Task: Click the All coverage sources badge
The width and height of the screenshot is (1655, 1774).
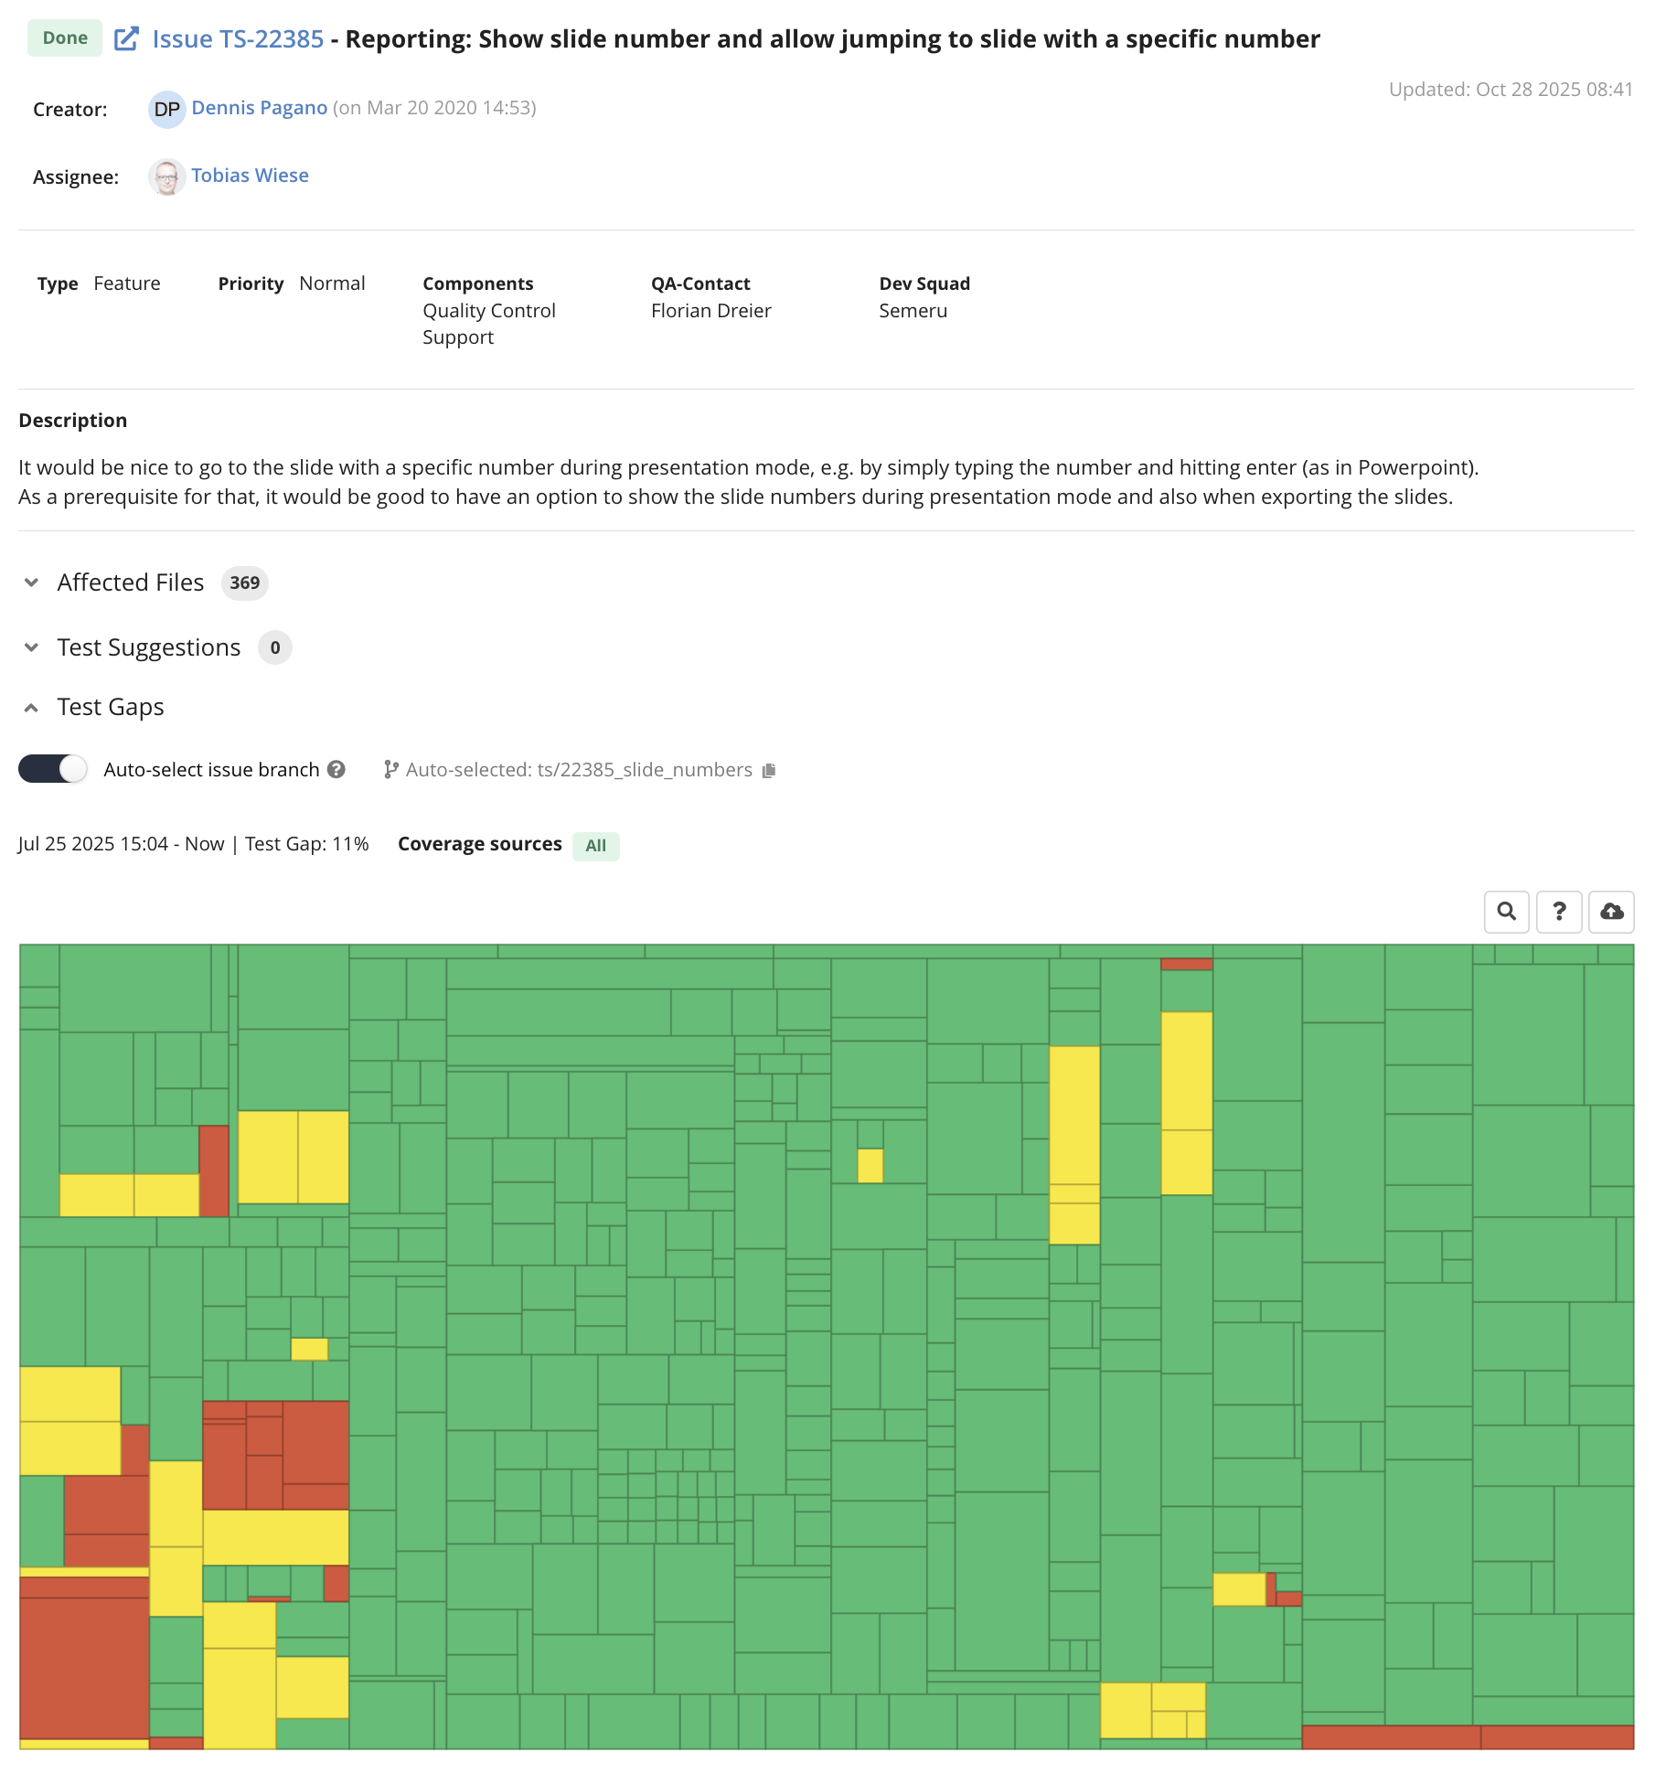Action: click(595, 846)
